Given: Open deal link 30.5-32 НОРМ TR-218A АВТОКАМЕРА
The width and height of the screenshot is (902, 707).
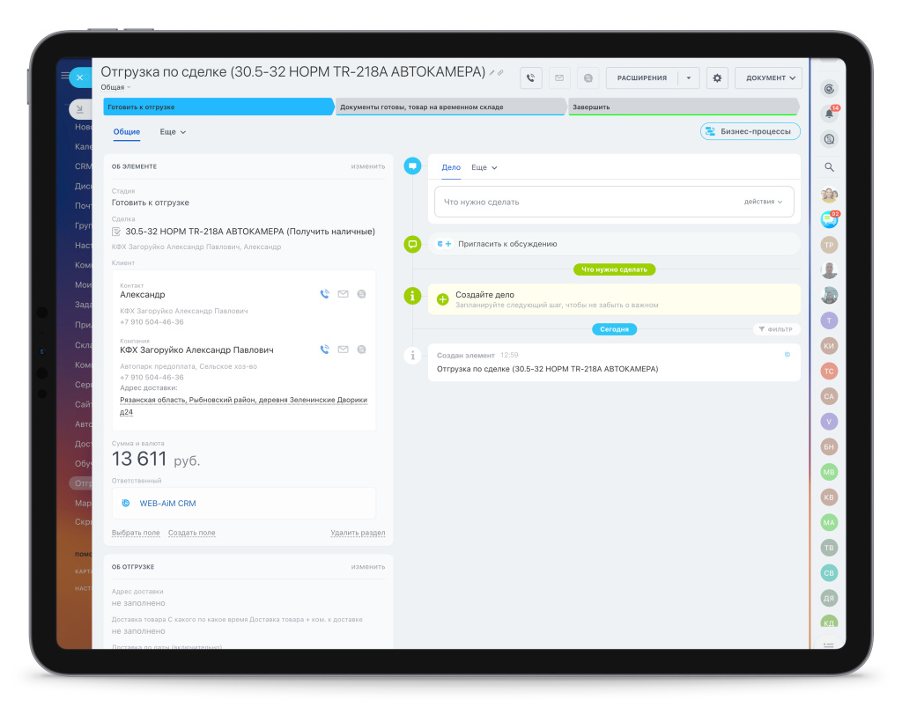Looking at the screenshot, I should [250, 231].
